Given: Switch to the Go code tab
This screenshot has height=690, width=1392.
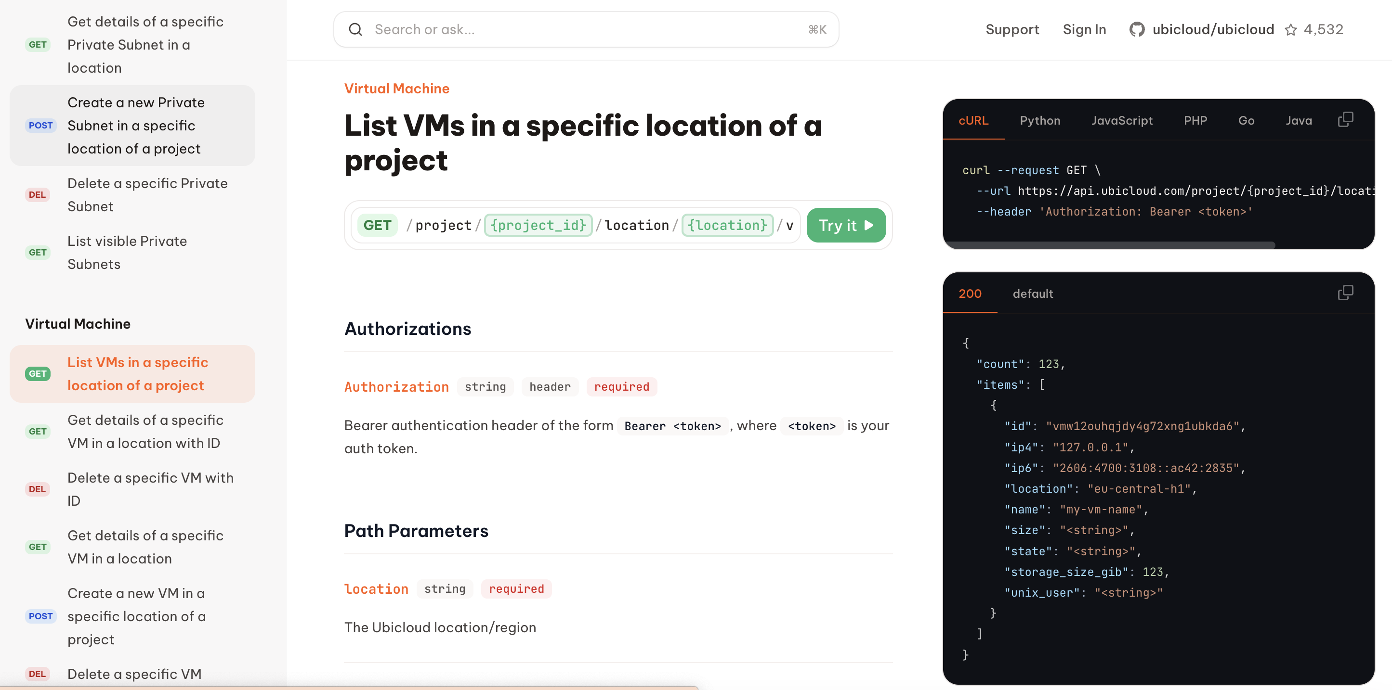Looking at the screenshot, I should click(1246, 120).
